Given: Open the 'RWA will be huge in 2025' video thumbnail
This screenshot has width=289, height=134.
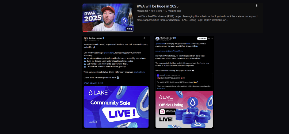Looking at the screenshot, I should coord(108,18).
